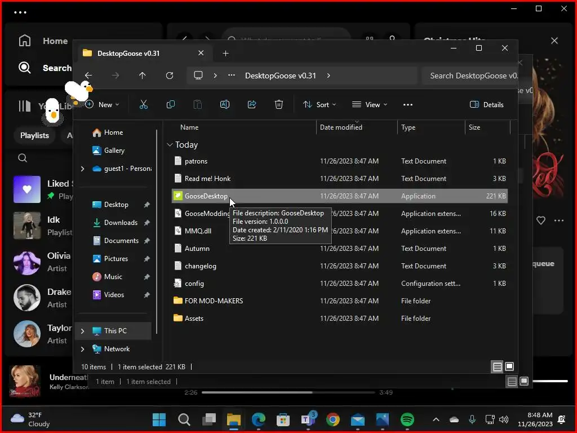Open the New dropdown menu
577x433 pixels.
click(103, 104)
